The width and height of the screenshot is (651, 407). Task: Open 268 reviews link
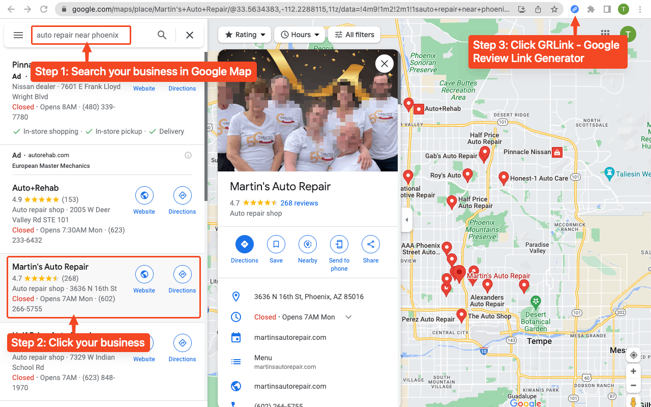pyautogui.click(x=299, y=203)
